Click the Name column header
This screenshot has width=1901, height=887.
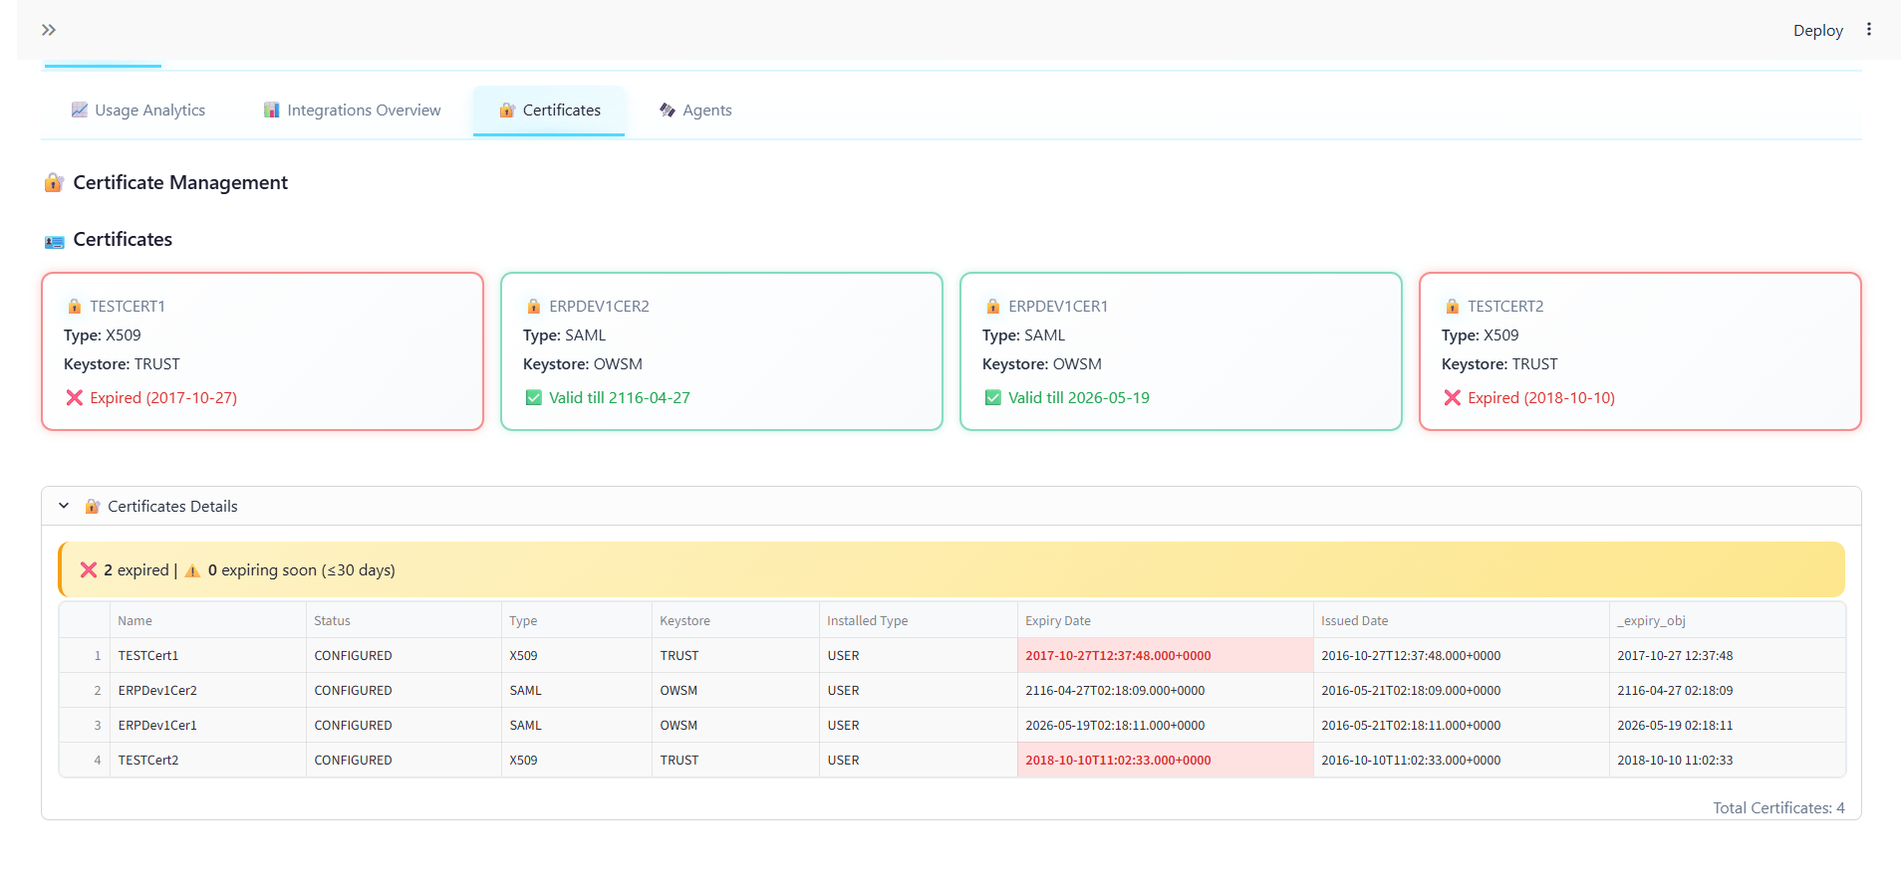click(136, 620)
